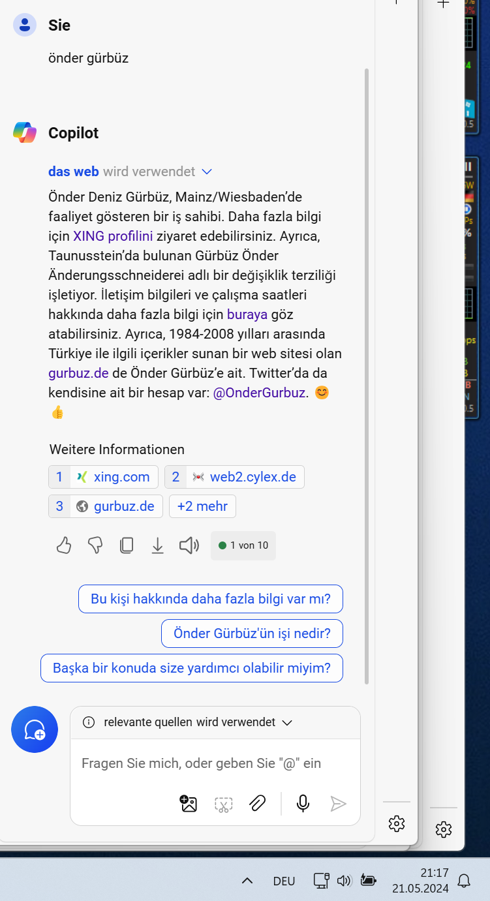Open the outer window settings gear
Image resolution: width=490 pixels, height=901 pixels.
point(444,830)
